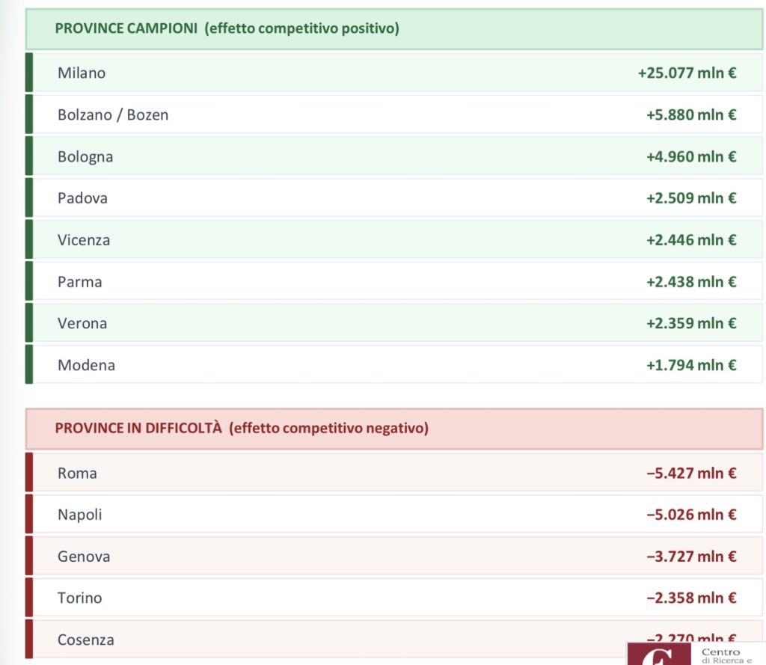Click the +25.077 mln € value

pos(687,73)
